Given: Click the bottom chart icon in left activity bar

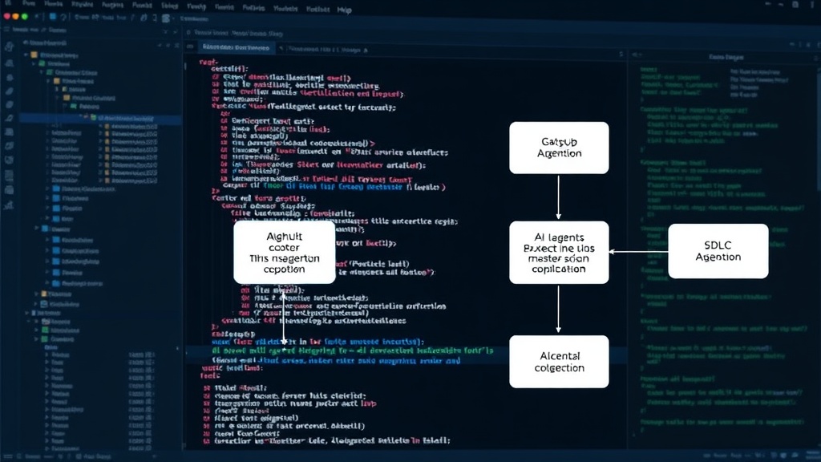Looking at the screenshot, I should tap(9, 205).
